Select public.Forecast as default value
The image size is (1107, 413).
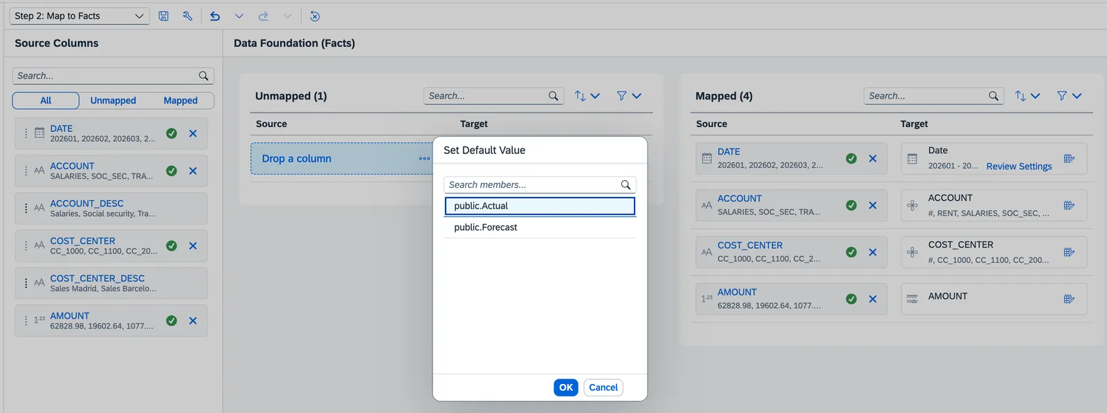pos(540,227)
